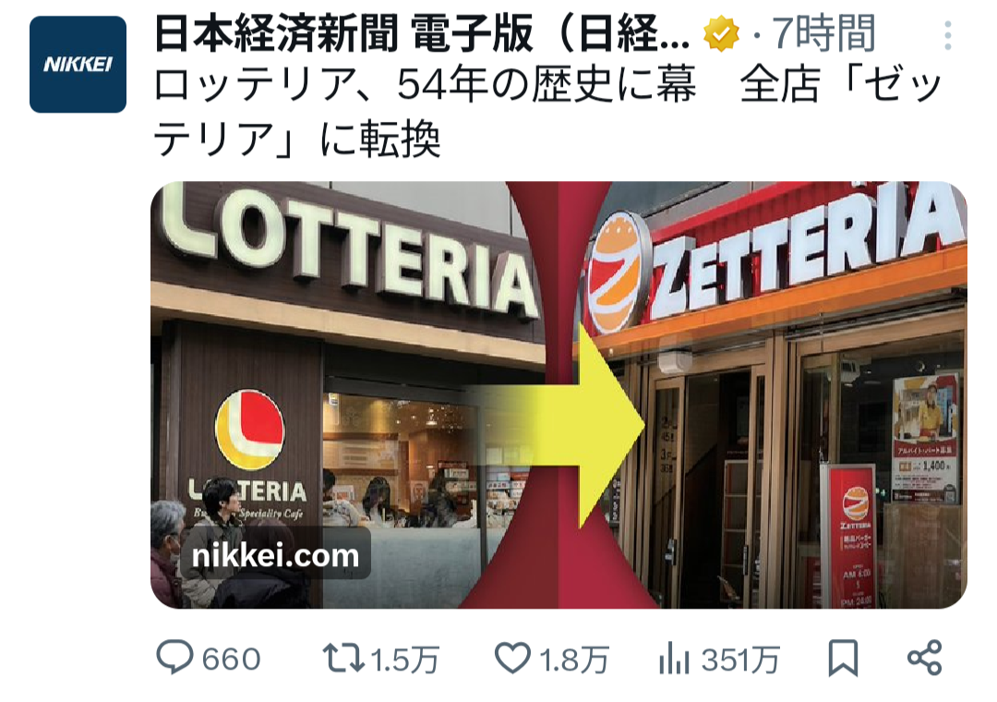
Task: Click the gold verified badge
Action: (721, 34)
